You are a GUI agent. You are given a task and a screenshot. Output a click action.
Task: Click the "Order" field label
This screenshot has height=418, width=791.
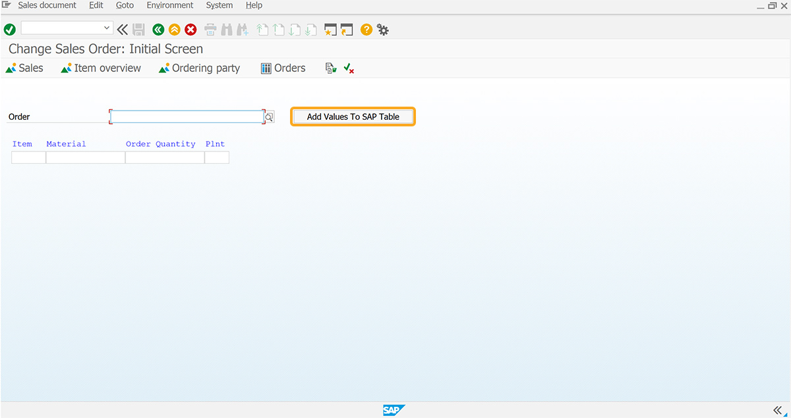19,117
